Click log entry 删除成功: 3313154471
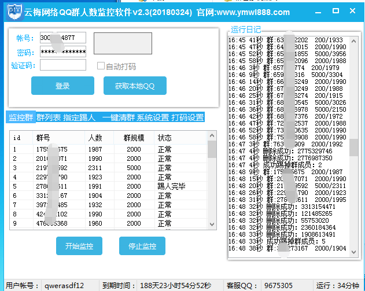 [282, 207]
